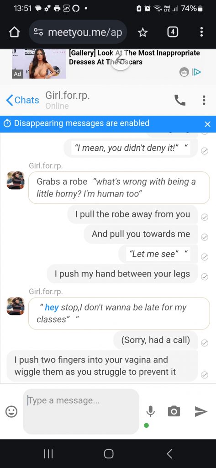The image size is (216, 468).
Task: Record a voice message with the microphone
Action: 151,411
